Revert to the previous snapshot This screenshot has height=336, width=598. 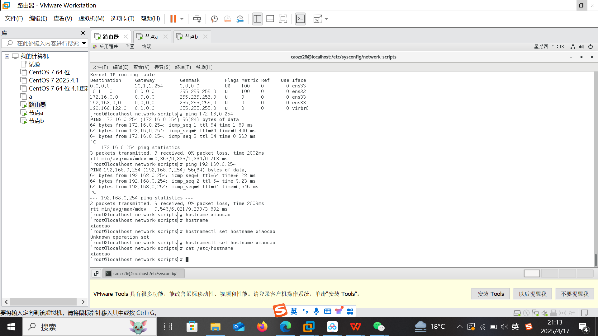point(227,19)
